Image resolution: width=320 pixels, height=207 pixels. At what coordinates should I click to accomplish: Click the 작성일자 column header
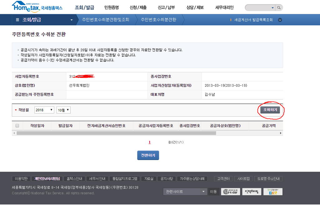tap(37, 126)
